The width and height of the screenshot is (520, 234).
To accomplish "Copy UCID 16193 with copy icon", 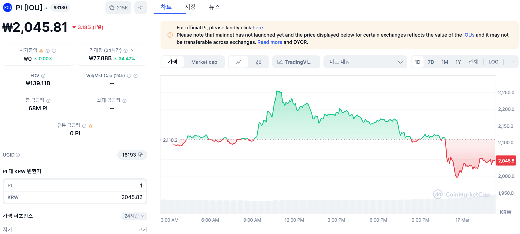I will 141,155.
